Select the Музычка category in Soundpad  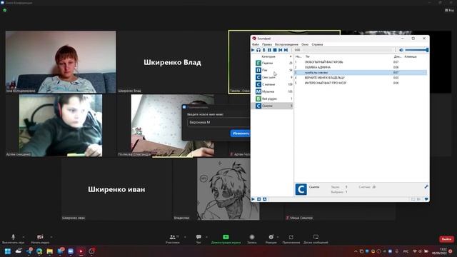pyautogui.click(x=272, y=91)
